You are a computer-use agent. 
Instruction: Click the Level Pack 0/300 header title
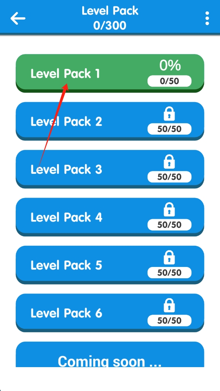click(x=110, y=18)
